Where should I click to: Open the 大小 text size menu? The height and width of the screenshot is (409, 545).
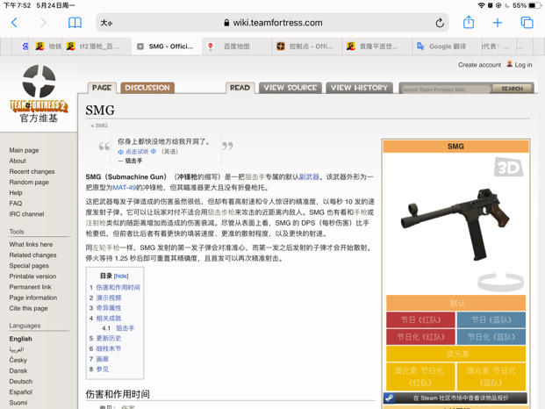(x=106, y=23)
